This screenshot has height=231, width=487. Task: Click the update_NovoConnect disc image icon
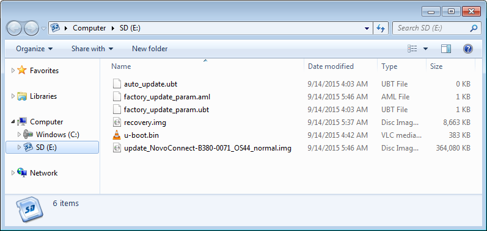point(117,148)
